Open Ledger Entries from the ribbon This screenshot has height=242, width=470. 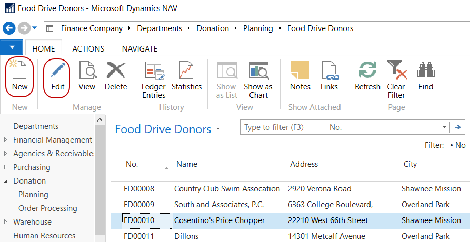coord(154,71)
